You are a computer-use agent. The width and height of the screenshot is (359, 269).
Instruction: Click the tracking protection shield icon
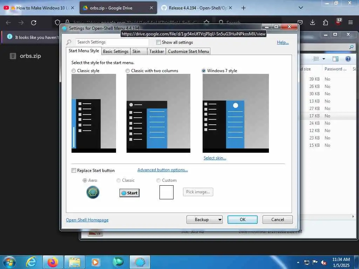pyautogui.click(x=57, y=22)
